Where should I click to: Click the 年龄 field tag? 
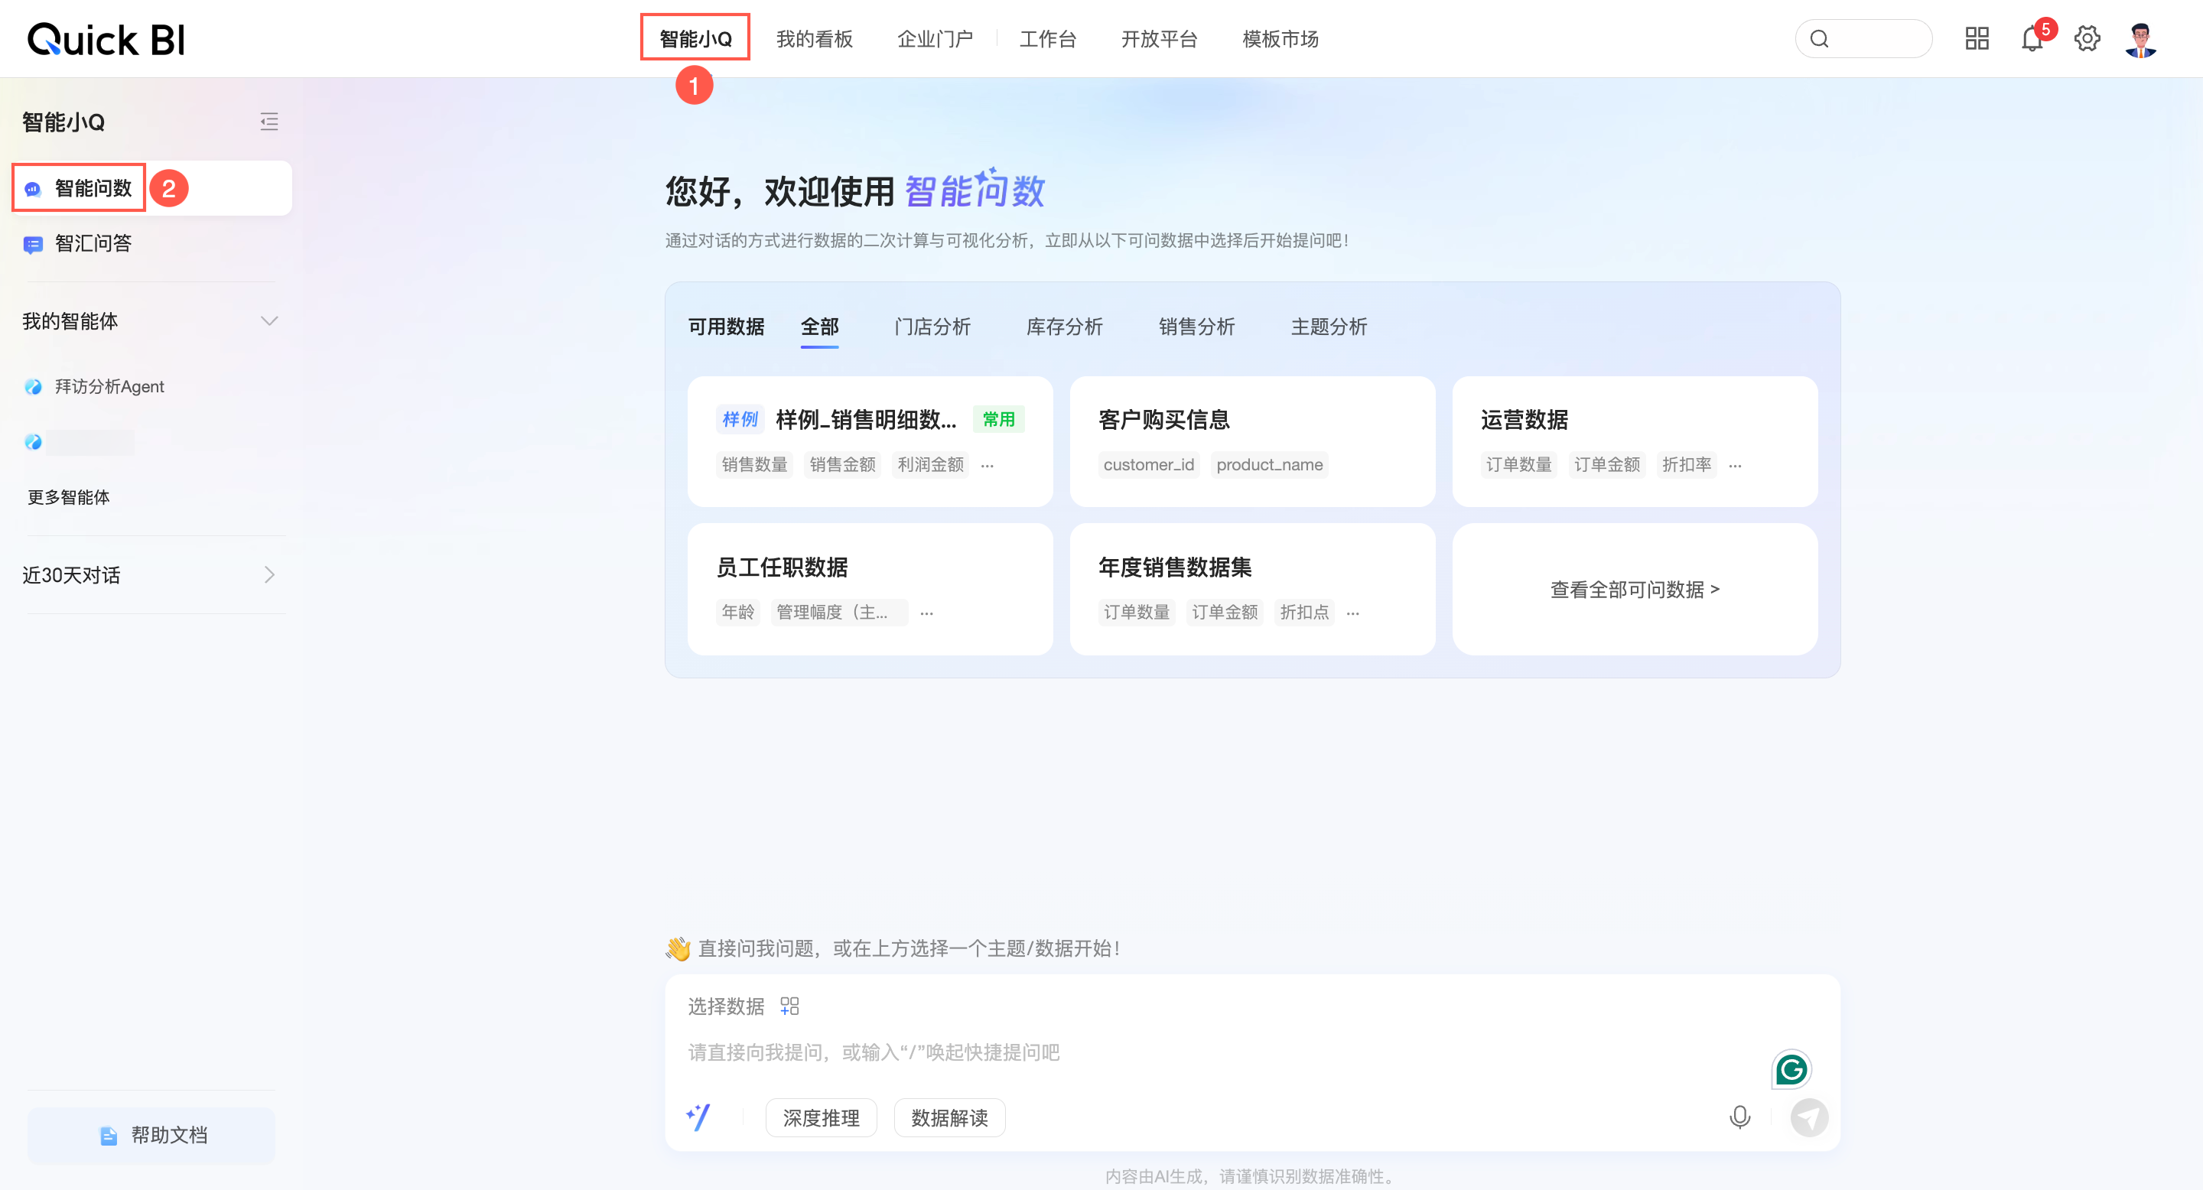tap(737, 612)
